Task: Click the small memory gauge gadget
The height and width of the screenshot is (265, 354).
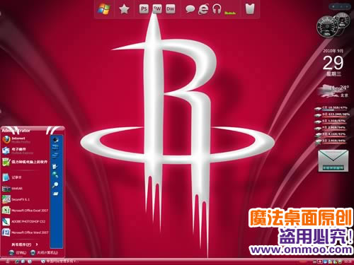Action: pos(342,20)
